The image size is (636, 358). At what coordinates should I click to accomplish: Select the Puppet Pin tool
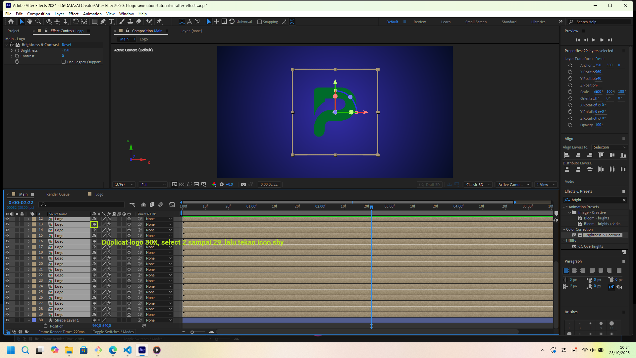pyautogui.click(x=159, y=22)
